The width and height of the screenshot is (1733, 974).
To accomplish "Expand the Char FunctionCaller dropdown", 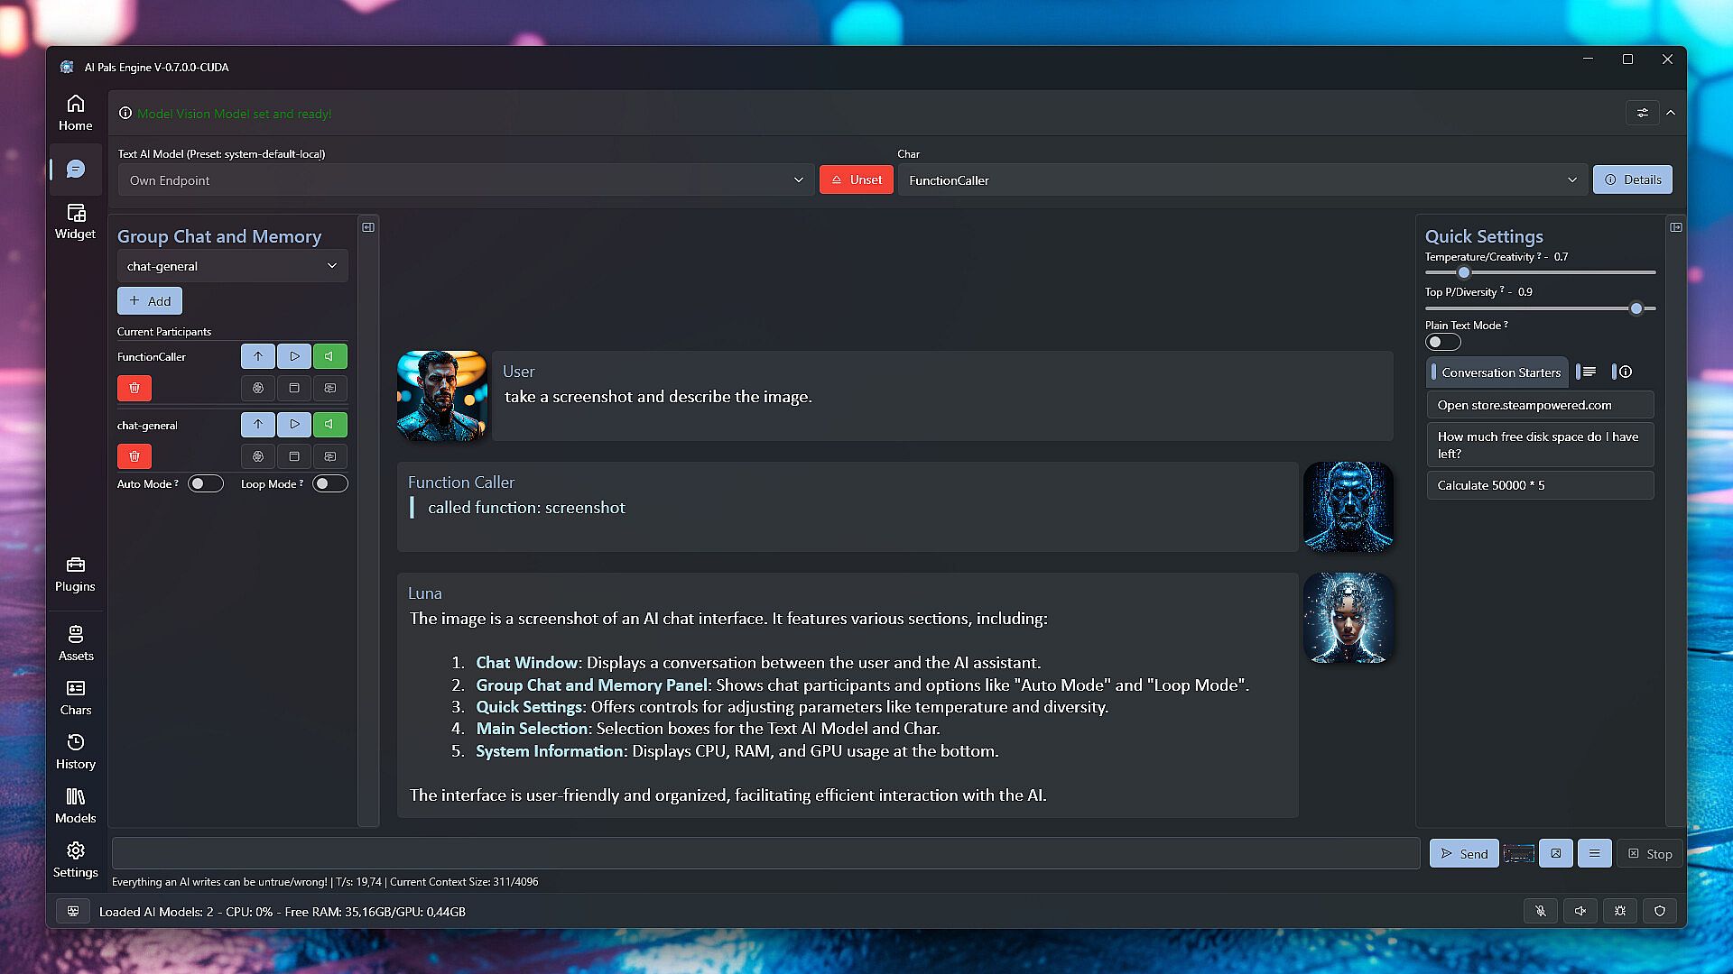I will [x=1242, y=180].
